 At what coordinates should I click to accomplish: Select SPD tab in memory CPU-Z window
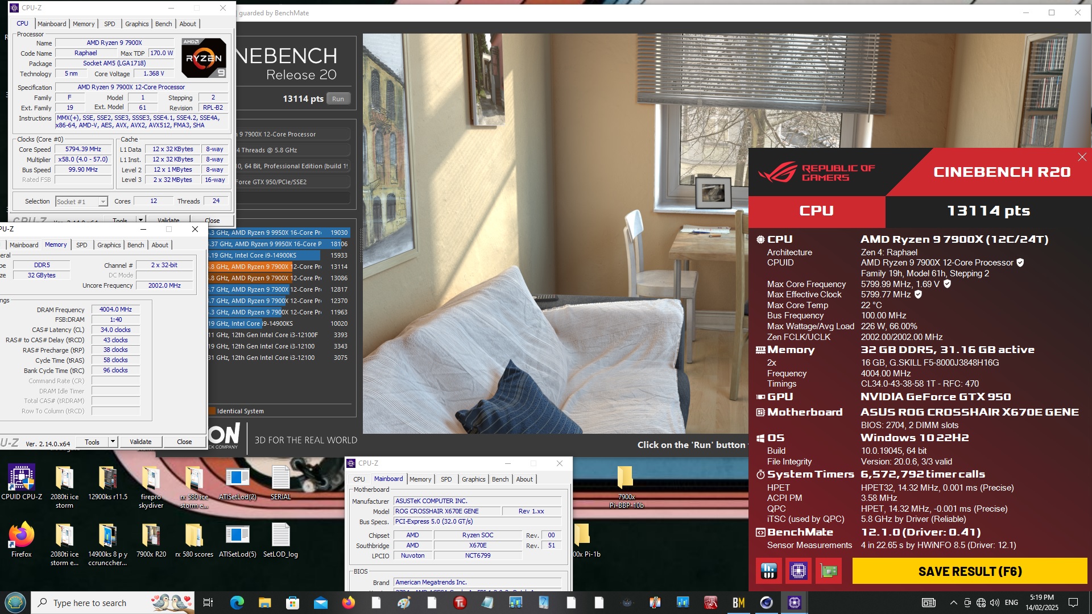82,245
